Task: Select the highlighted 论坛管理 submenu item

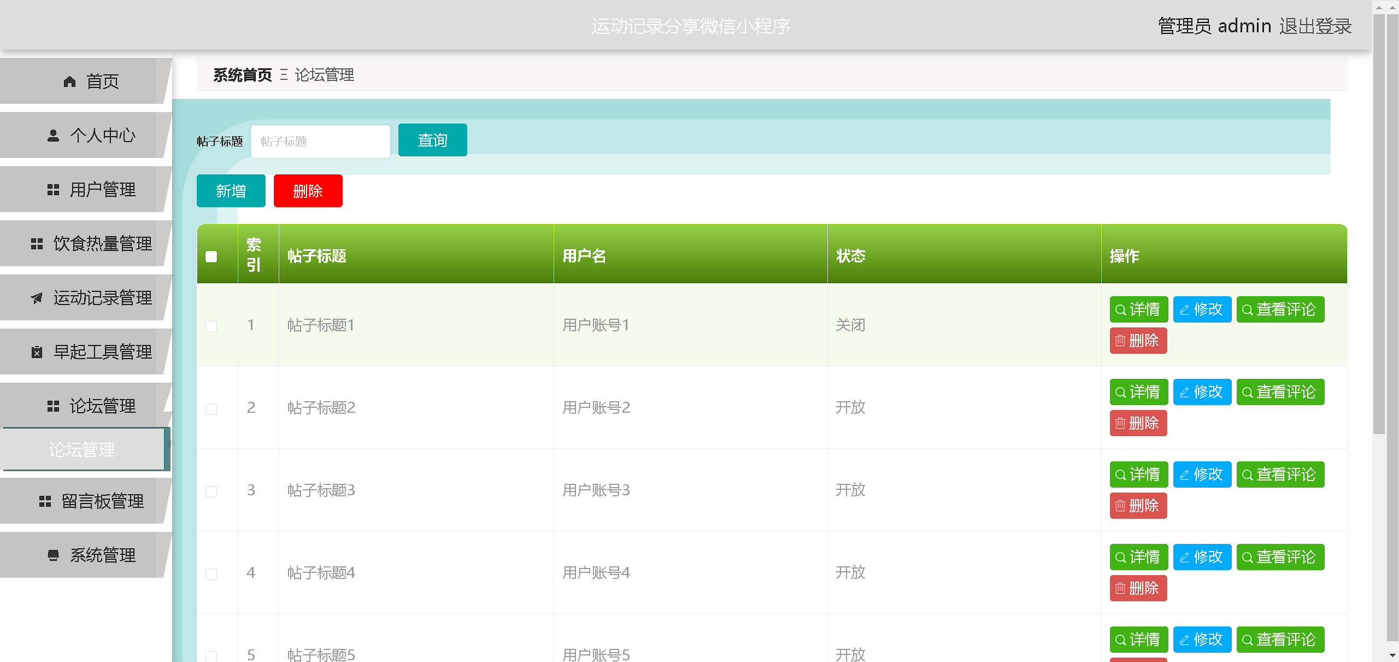Action: point(83,449)
